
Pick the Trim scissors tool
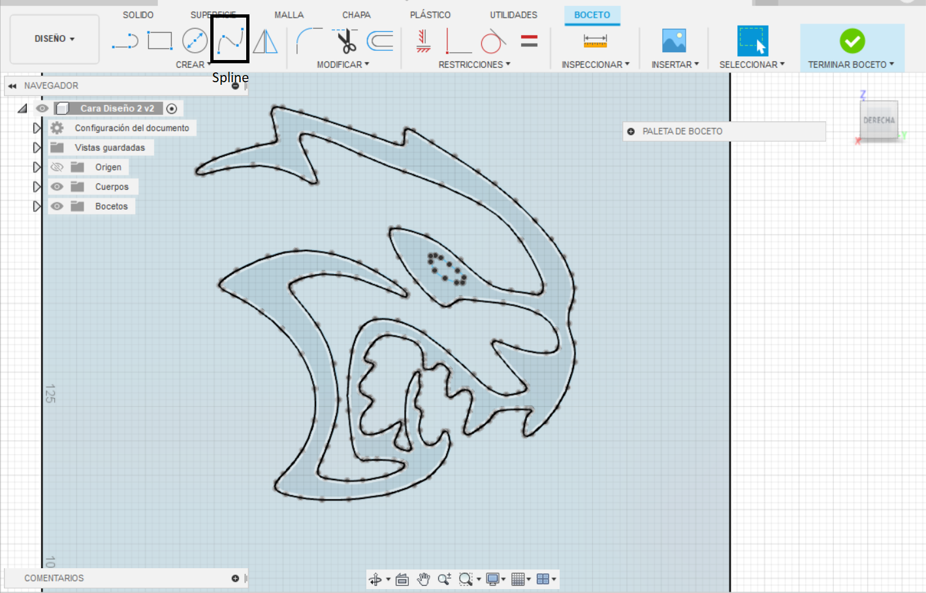[x=345, y=41]
